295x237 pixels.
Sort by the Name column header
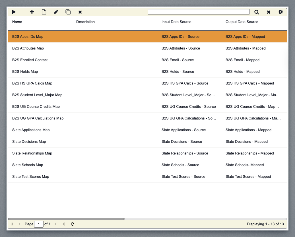(17, 22)
